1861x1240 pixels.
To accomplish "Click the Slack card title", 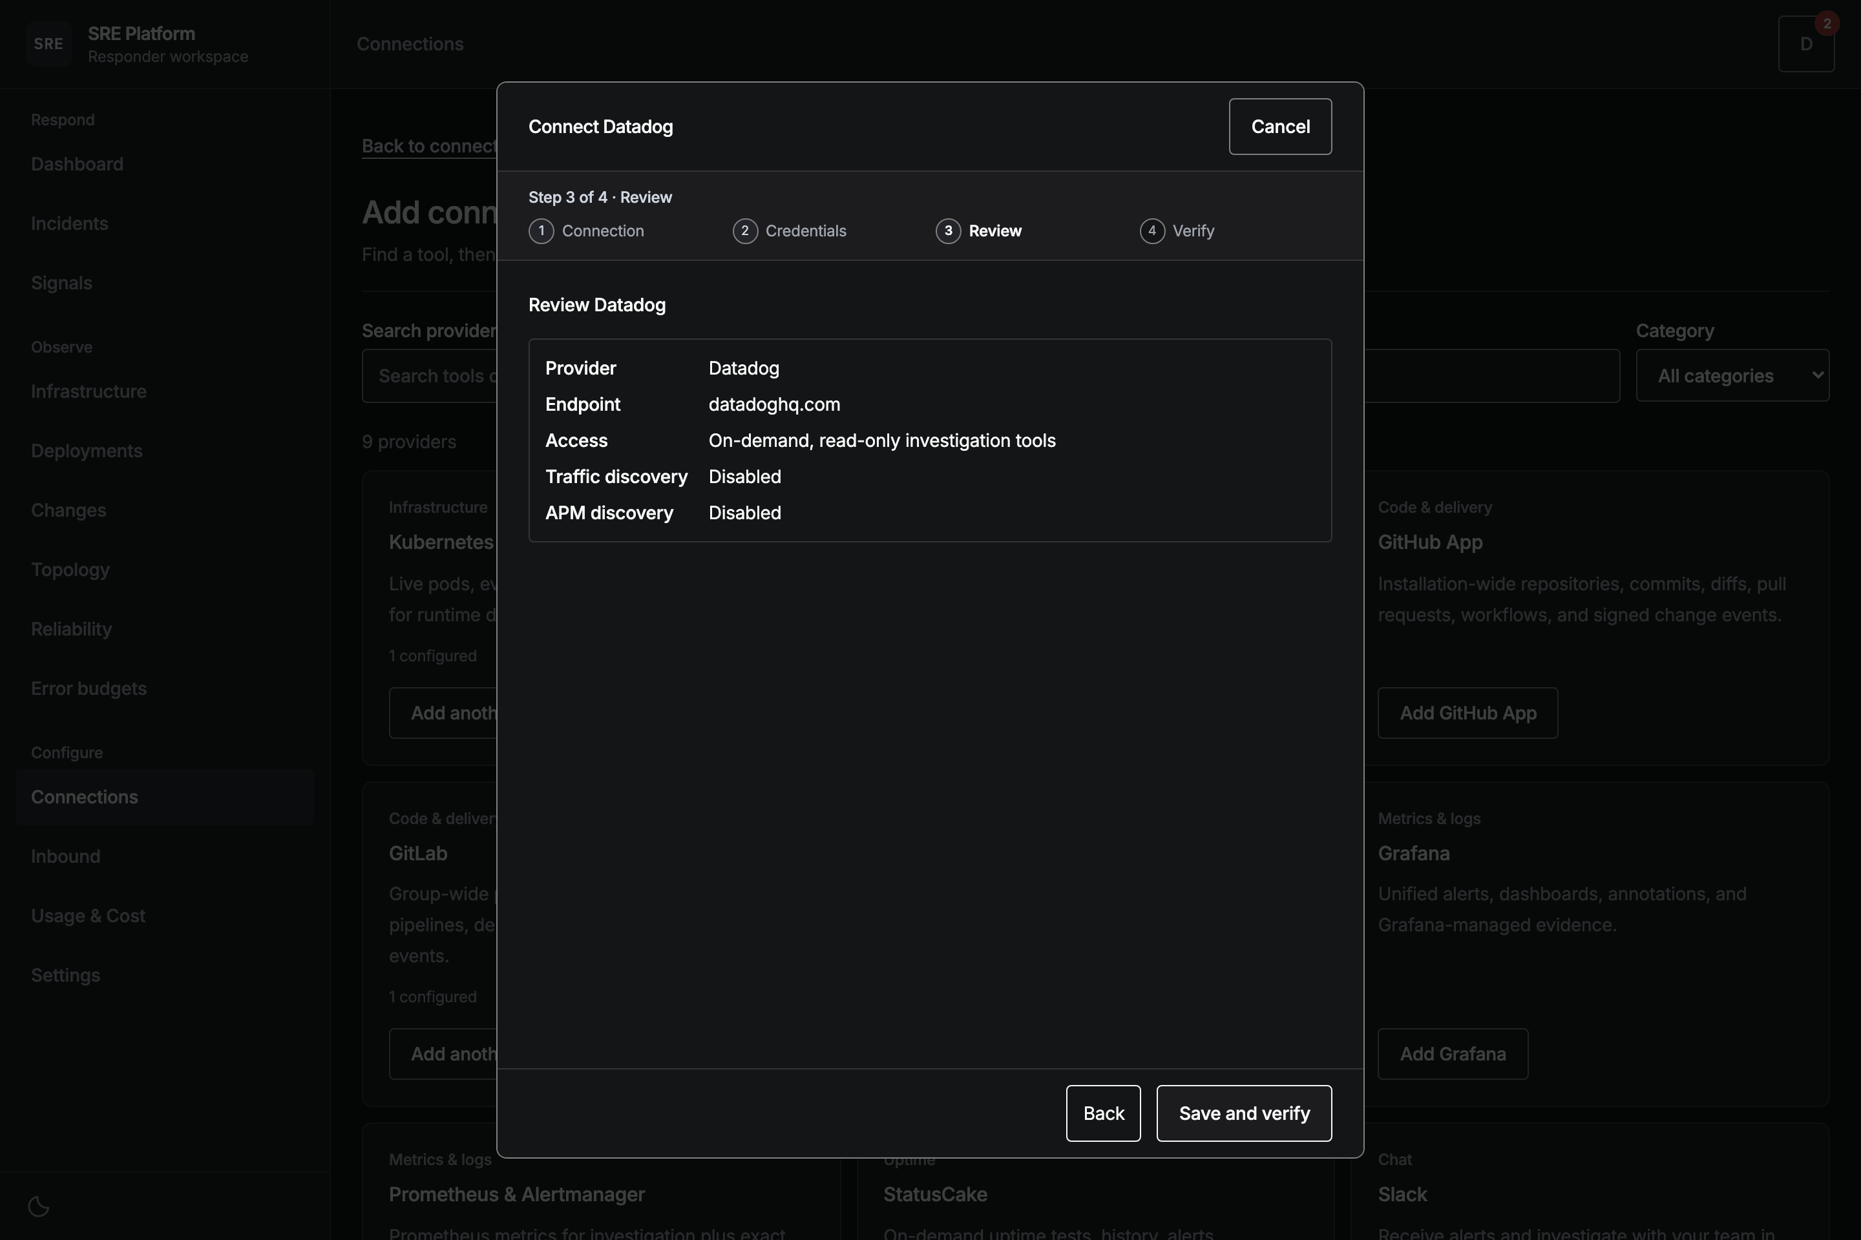I will (1402, 1194).
